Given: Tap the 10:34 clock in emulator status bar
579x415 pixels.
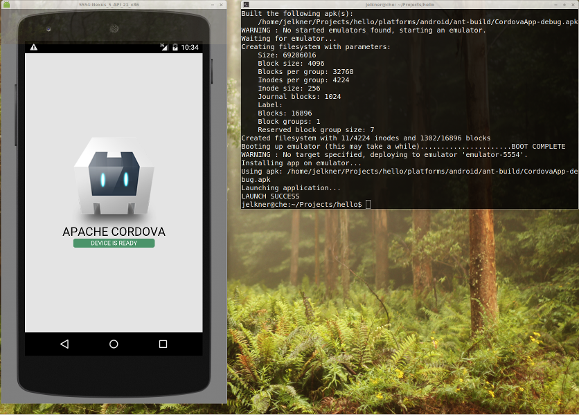Looking at the screenshot, I should [x=190, y=47].
